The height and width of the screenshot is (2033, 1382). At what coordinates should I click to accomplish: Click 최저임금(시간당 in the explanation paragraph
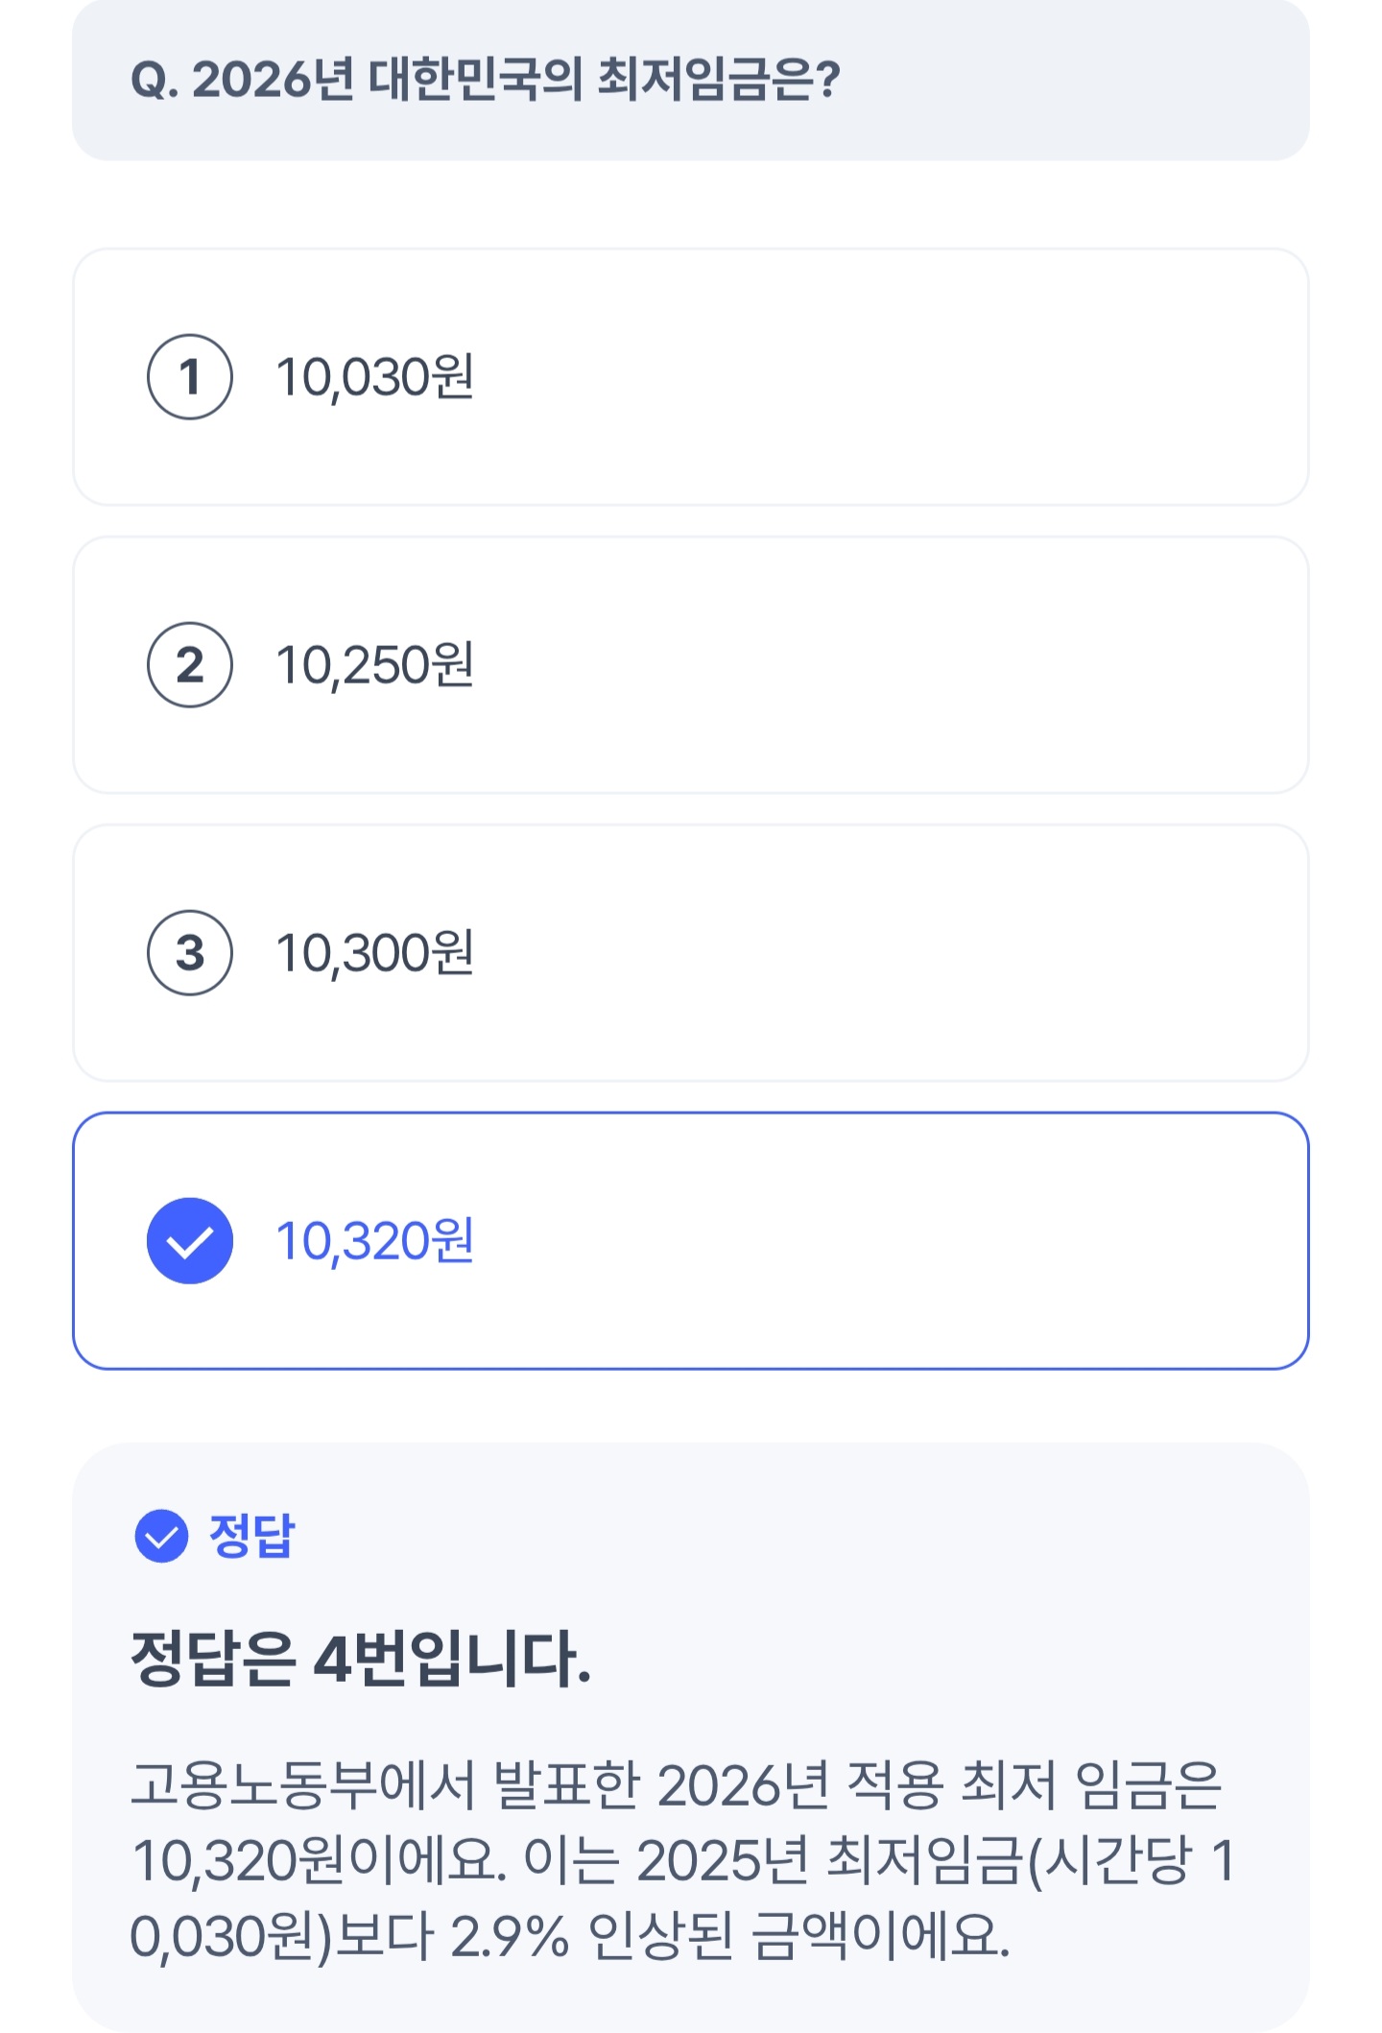click(1008, 1860)
